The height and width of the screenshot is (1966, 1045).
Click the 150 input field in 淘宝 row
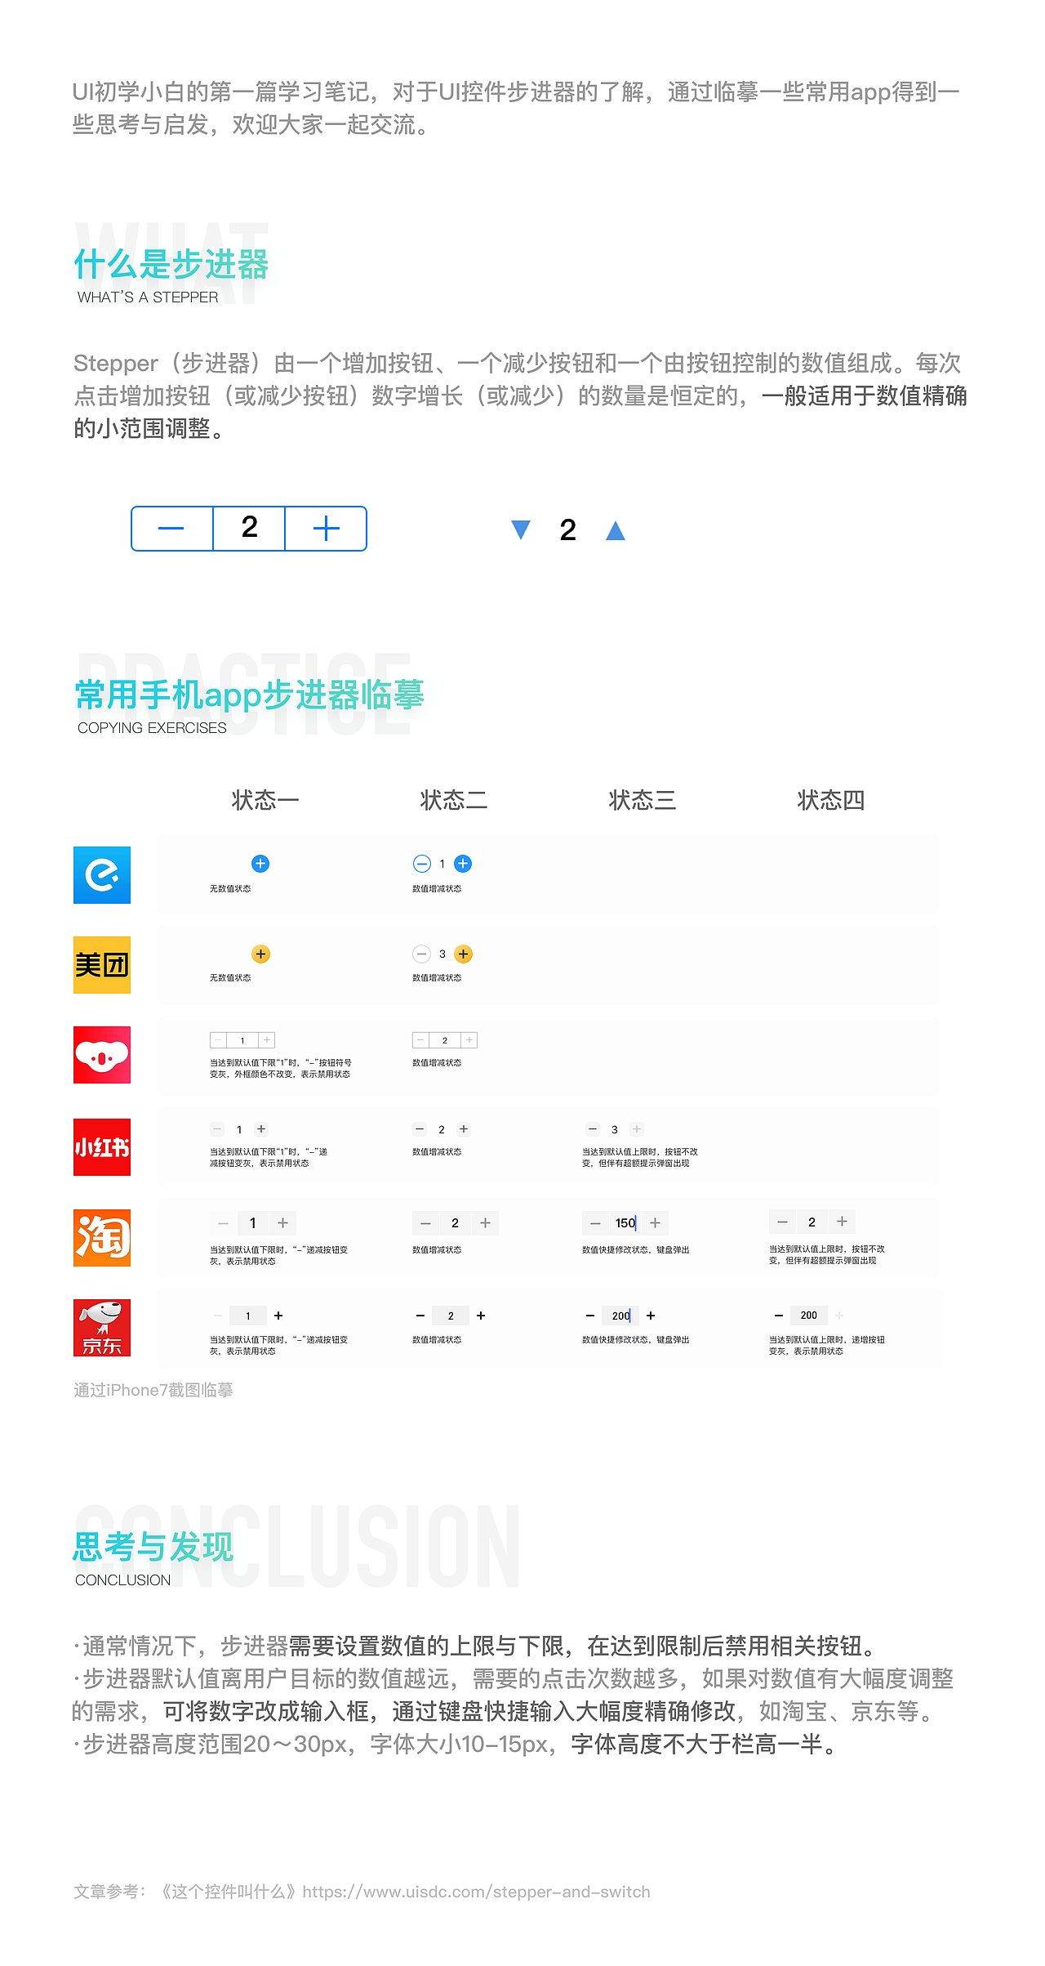point(625,1223)
